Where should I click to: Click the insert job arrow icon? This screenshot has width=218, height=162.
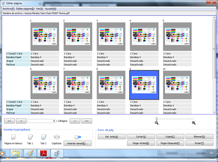coord(78,137)
